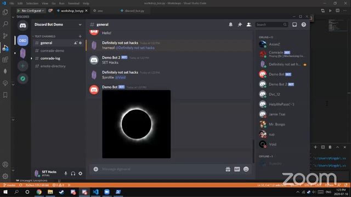This screenshot has width=351, height=197.
Task: Open general channel settings gear
Action: click(x=81, y=43)
